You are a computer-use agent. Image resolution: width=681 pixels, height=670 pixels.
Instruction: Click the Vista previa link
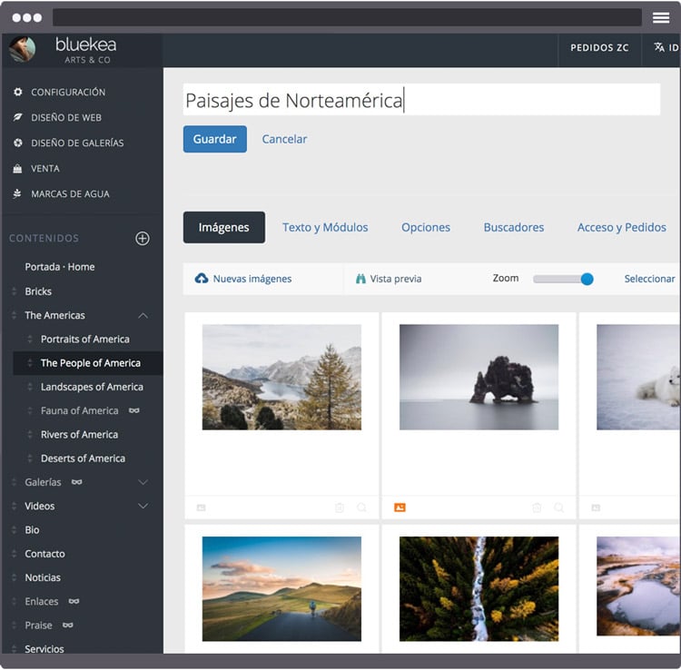395,279
